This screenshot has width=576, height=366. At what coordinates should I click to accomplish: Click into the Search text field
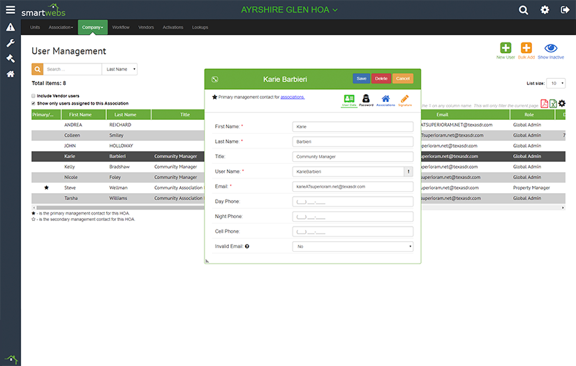(73, 69)
